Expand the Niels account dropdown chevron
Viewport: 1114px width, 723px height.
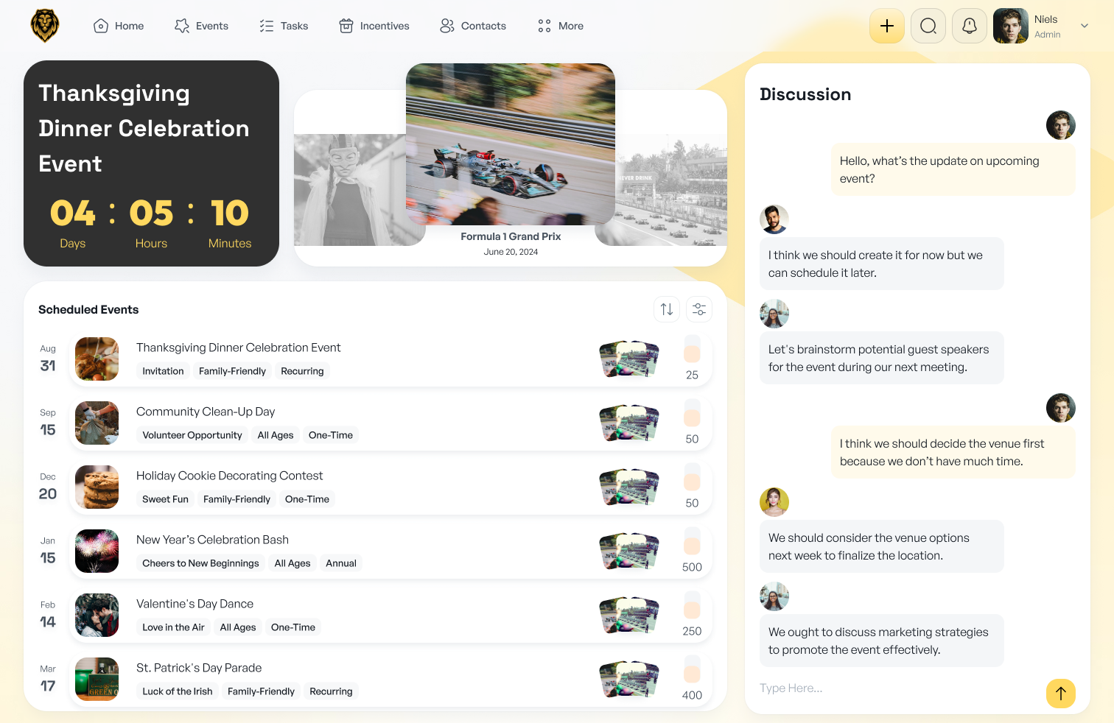pos(1085,26)
